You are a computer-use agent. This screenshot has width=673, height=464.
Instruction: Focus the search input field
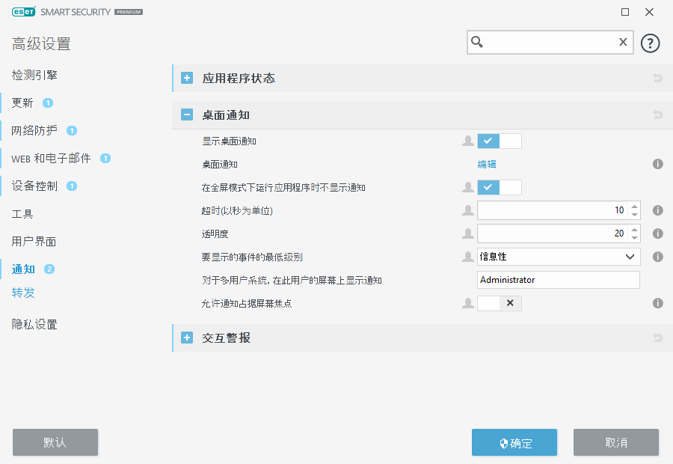550,42
